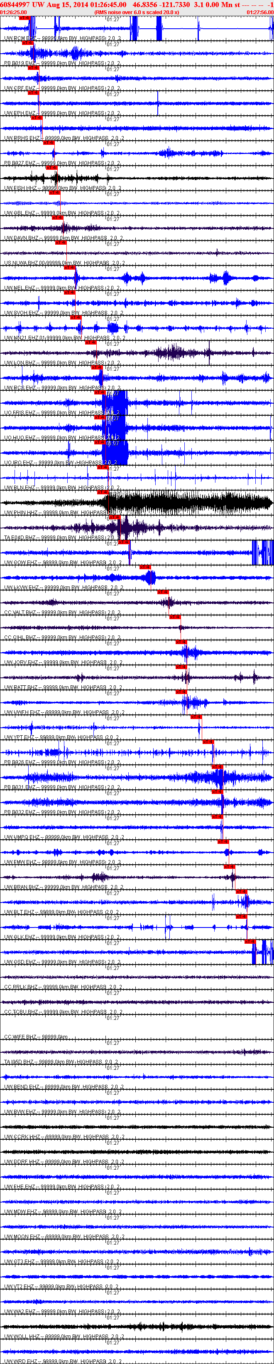Click the UW OT3 EHZ station label
274x1364 pixels.
pyautogui.click(x=62, y=1262)
